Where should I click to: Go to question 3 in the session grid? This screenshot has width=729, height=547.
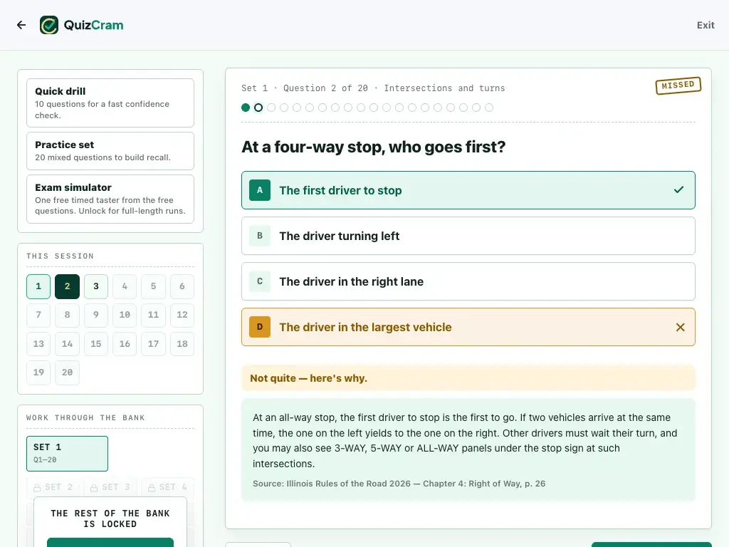pyautogui.click(x=96, y=286)
